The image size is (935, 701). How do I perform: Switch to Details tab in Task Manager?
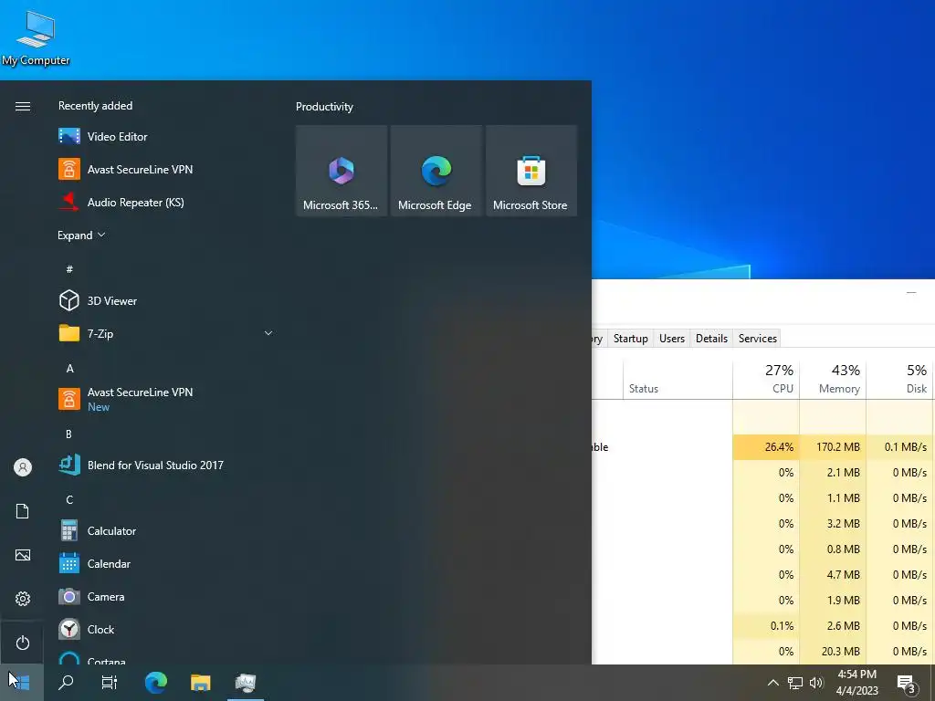(x=711, y=338)
